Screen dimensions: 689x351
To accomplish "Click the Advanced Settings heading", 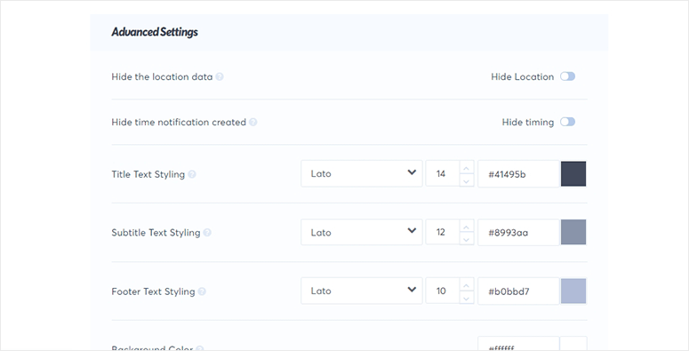I will (155, 32).
